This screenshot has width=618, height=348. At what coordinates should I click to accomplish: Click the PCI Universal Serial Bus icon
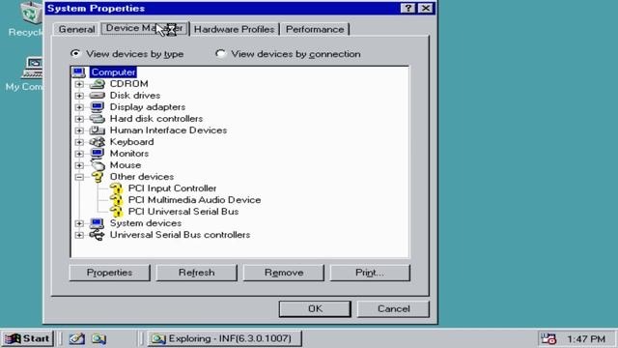116,212
